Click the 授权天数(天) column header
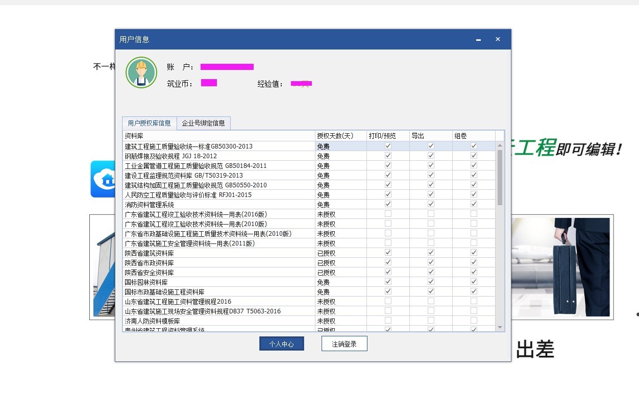 coord(339,136)
